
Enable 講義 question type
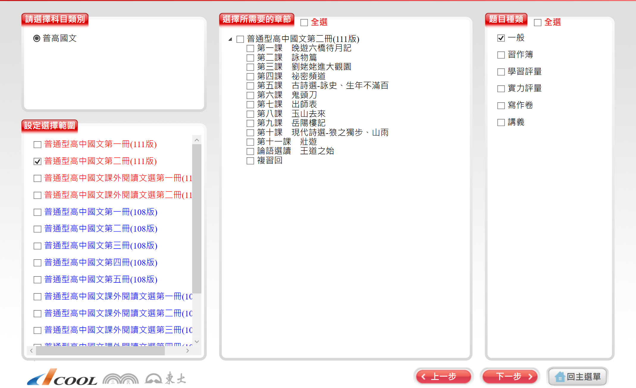[501, 122]
